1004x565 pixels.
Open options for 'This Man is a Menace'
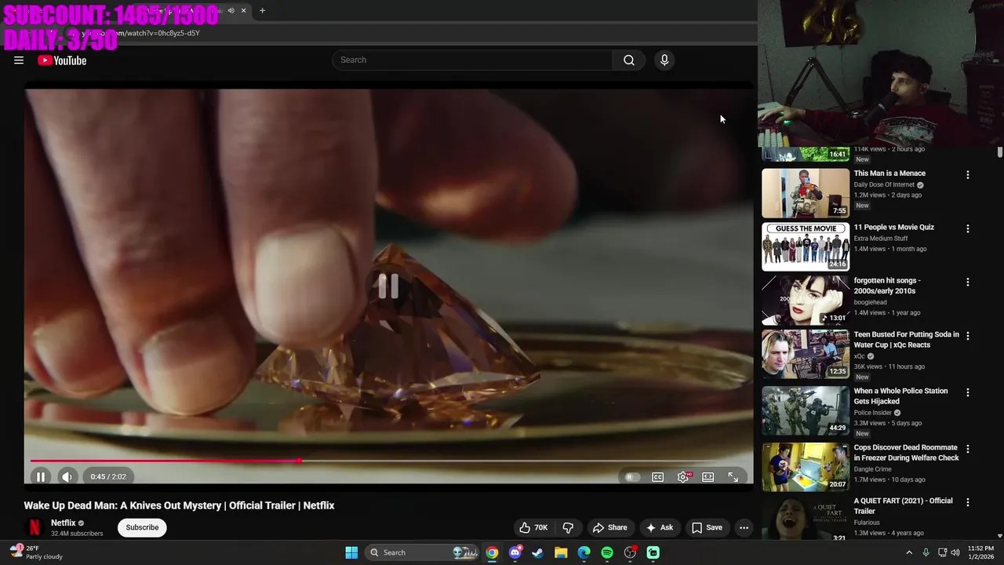pyautogui.click(x=967, y=175)
